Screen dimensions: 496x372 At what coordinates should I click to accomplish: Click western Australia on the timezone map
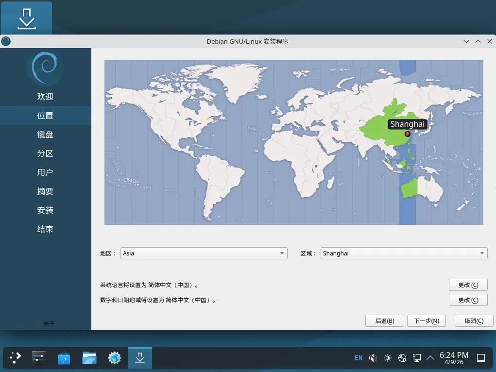(x=409, y=188)
